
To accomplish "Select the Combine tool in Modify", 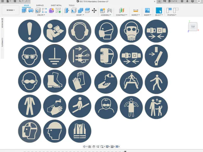I will (81, 10).
